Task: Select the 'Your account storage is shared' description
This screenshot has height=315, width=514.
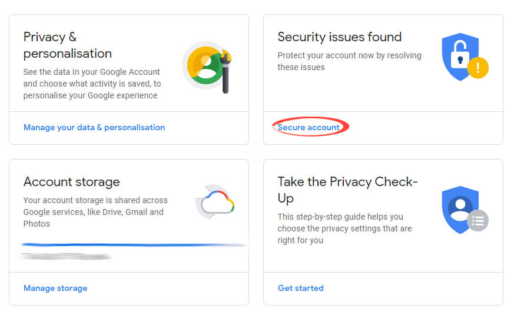Action: pyautogui.click(x=95, y=212)
